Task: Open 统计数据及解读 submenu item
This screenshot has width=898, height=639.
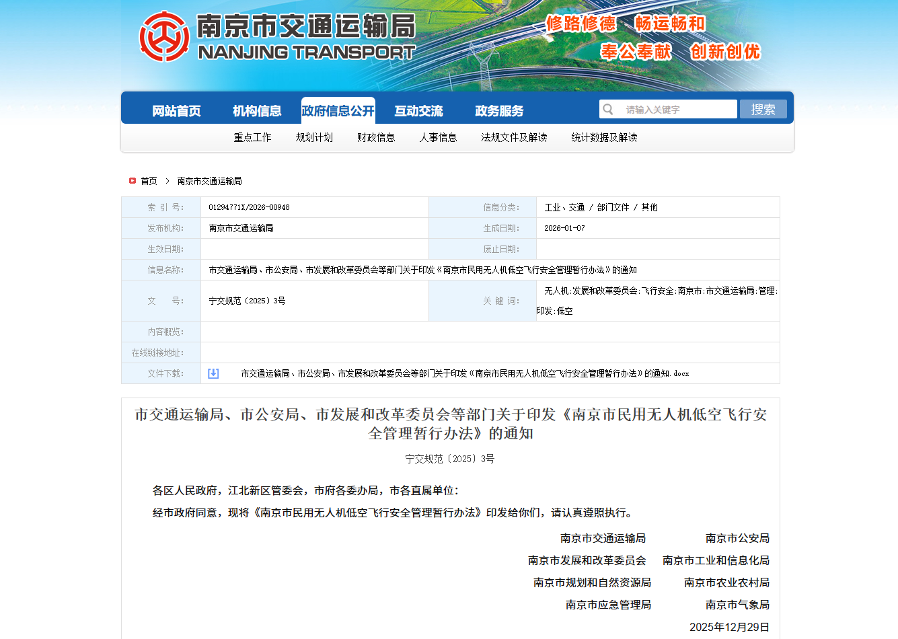Action: (604, 137)
